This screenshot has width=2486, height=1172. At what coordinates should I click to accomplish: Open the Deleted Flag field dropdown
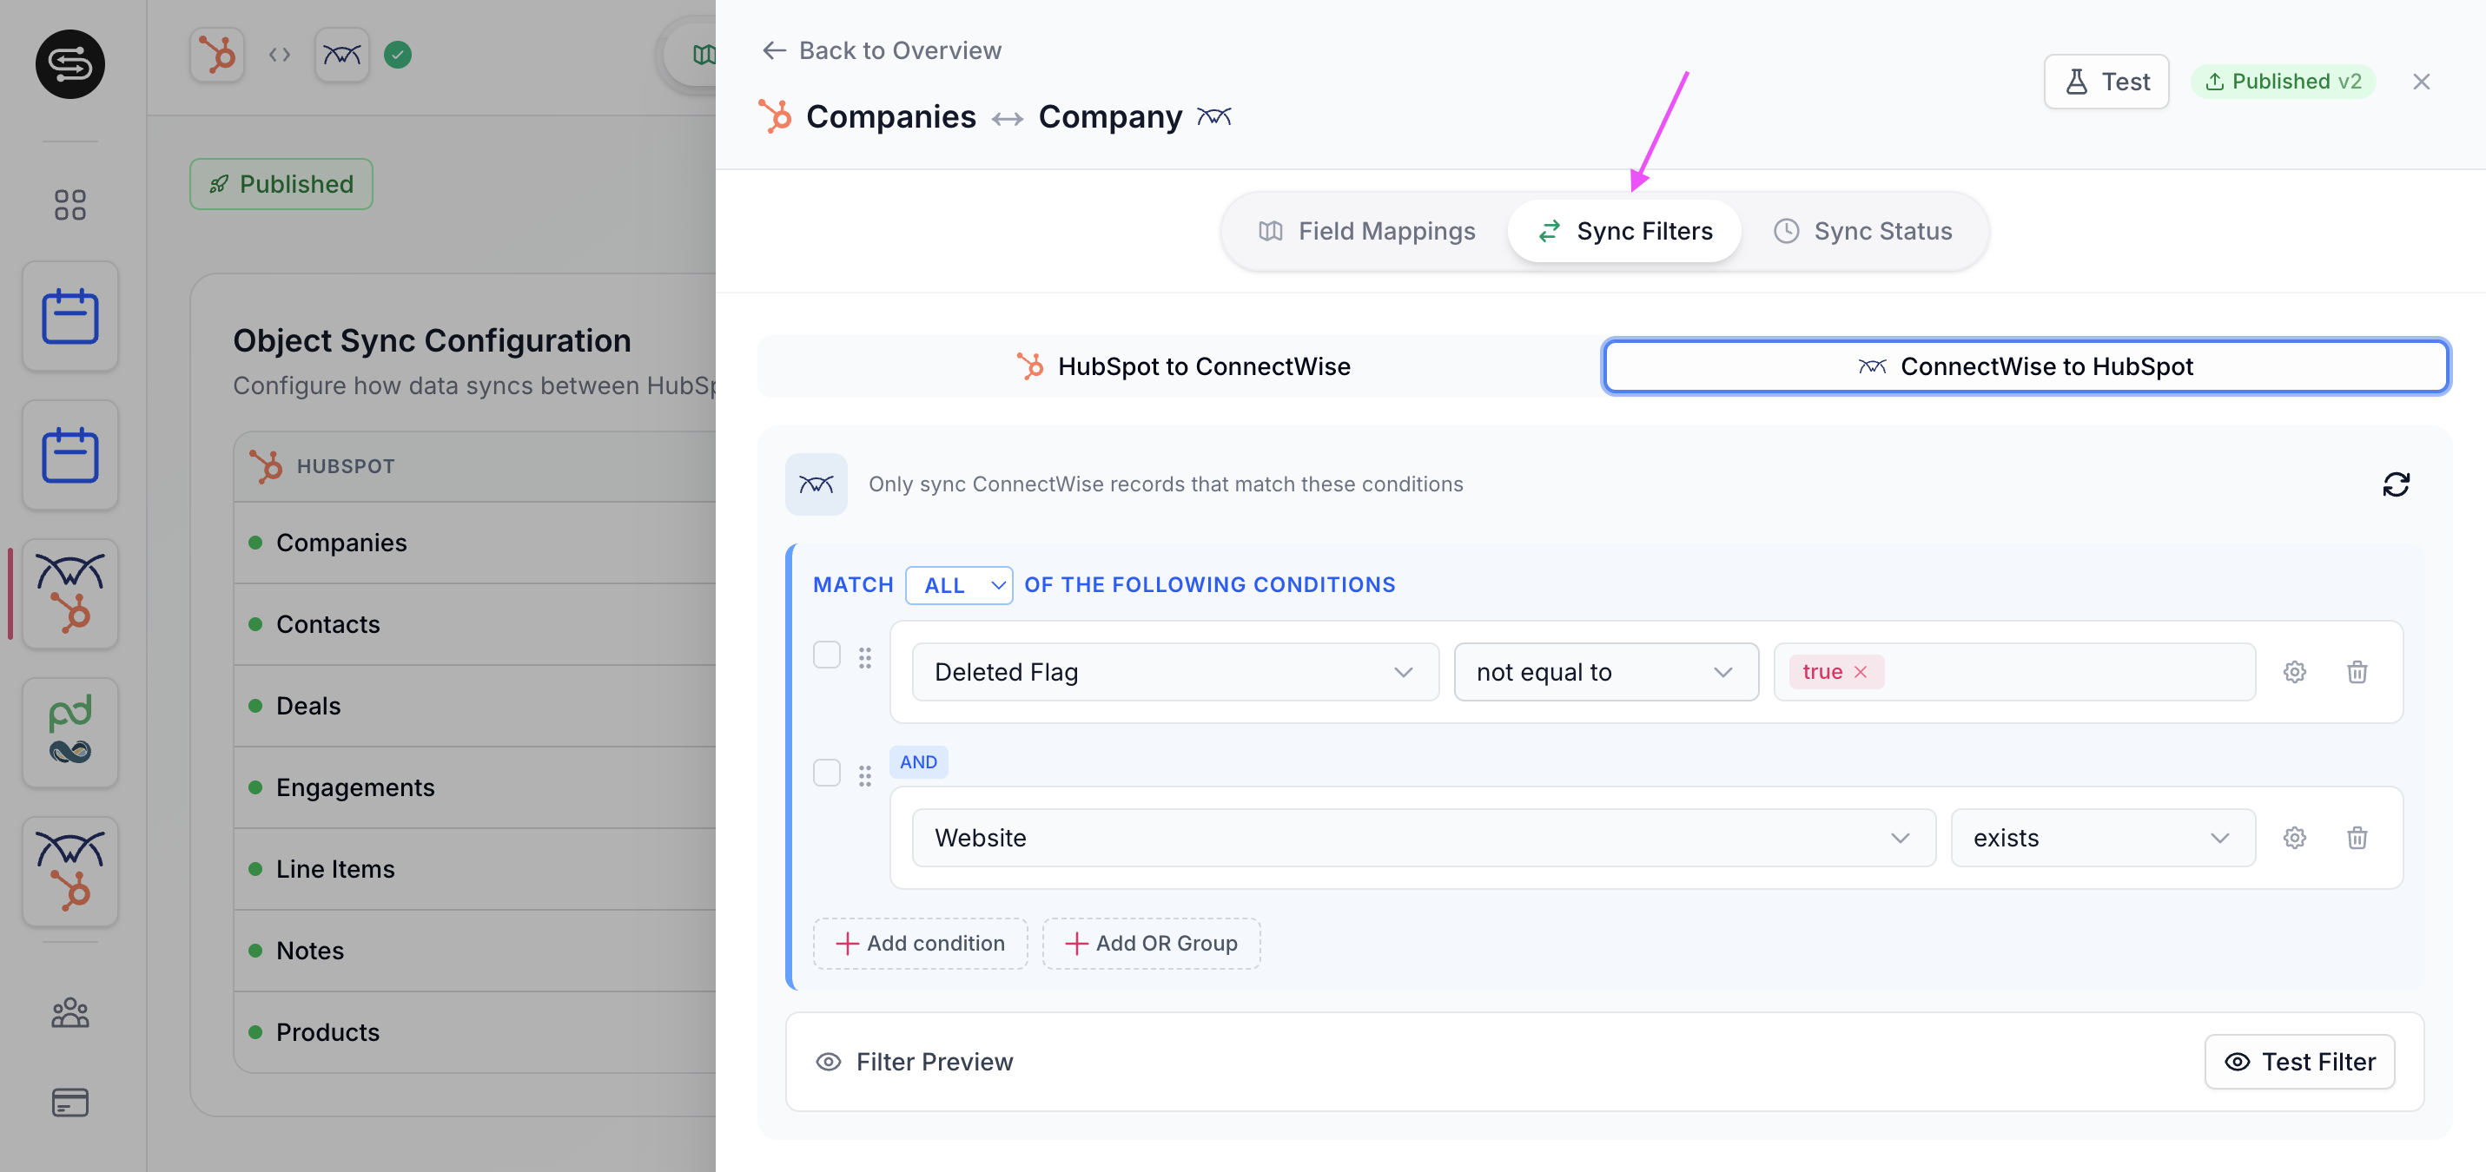point(1175,671)
